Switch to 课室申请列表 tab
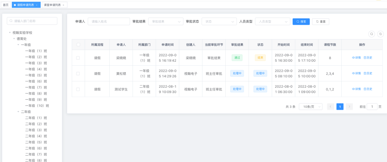 click(55, 5)
